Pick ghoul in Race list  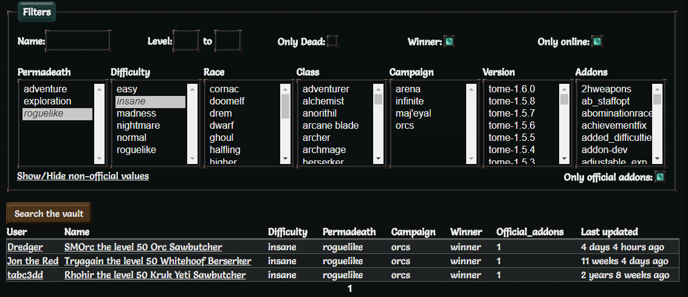pos(221,138)
